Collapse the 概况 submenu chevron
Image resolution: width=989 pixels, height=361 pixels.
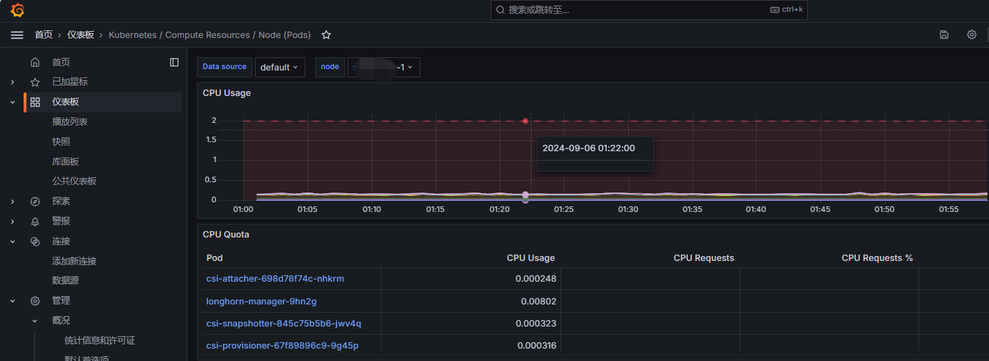click(x=35, y=321)
